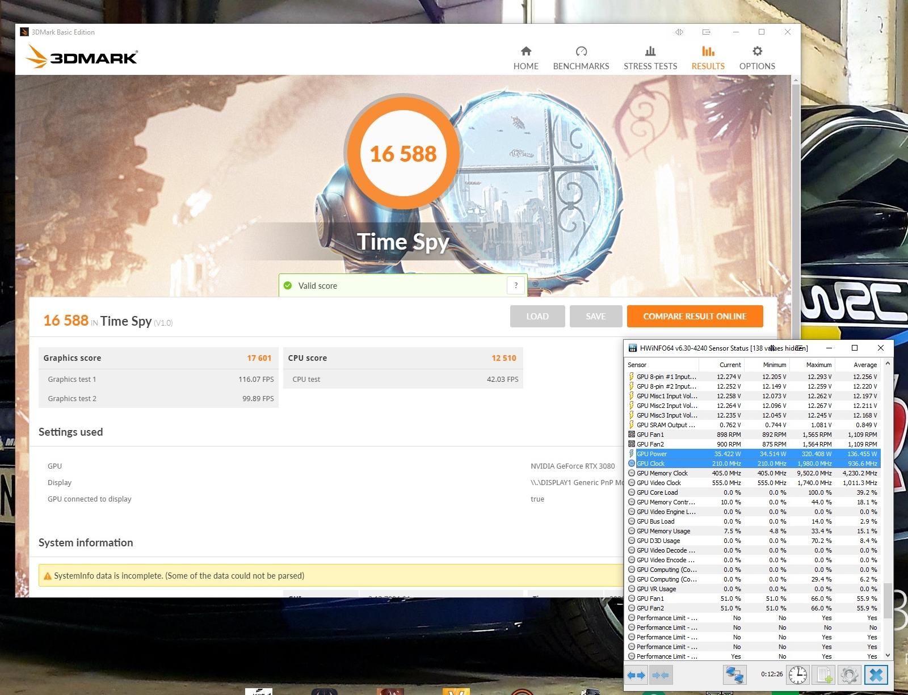Select the GPU Video Engine Load row
This screenshot has width=908, height=695.
click(x=753, y=512)
